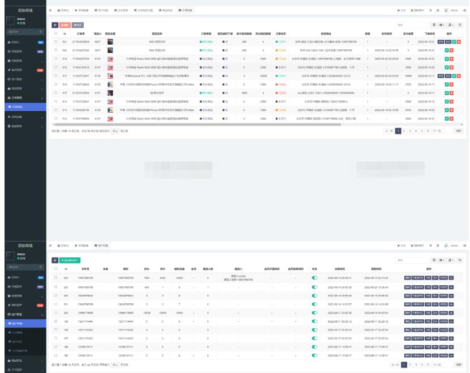Click hamburger menu icon in top header
470x373 pixels.
50,10
